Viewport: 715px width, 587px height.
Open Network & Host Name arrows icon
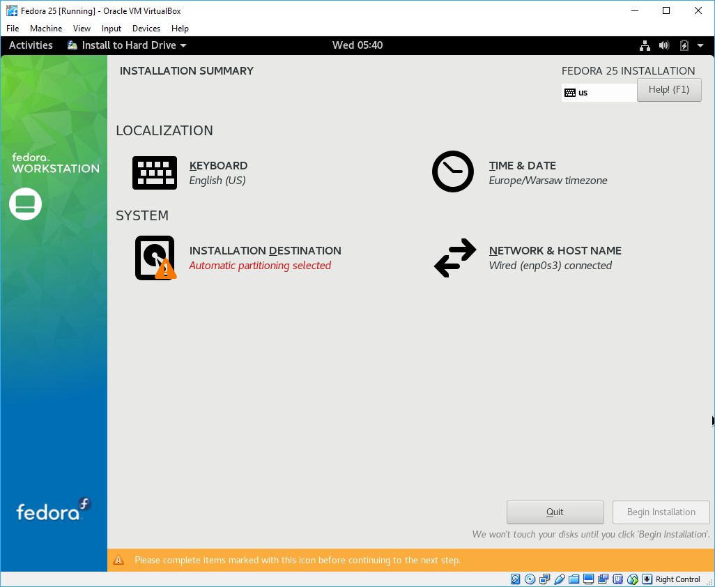[455, 258]
